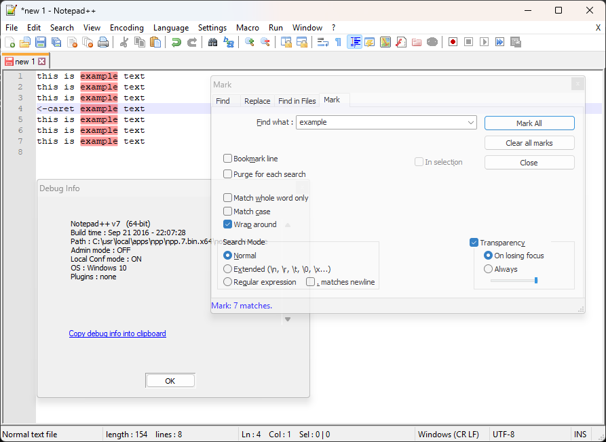Image resolution: width=606 pixels, height=442 pixels.
Task: Toggle Show All Characters pilcrow icon
Action: pos(338,42)
